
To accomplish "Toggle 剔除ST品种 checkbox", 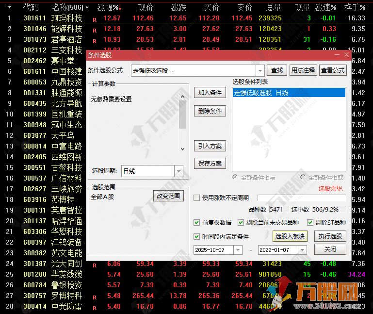I will (310, 223).
